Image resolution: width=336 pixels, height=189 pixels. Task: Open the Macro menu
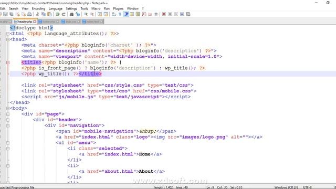(96, 8)
